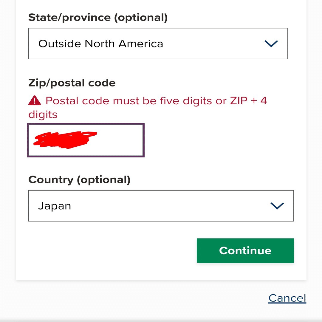Click the 'Zip/postal code' field label
Screen dimensions: 322x322
coord(72,83)
